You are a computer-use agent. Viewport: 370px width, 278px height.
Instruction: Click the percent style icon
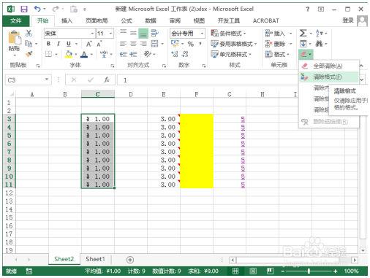191,44
